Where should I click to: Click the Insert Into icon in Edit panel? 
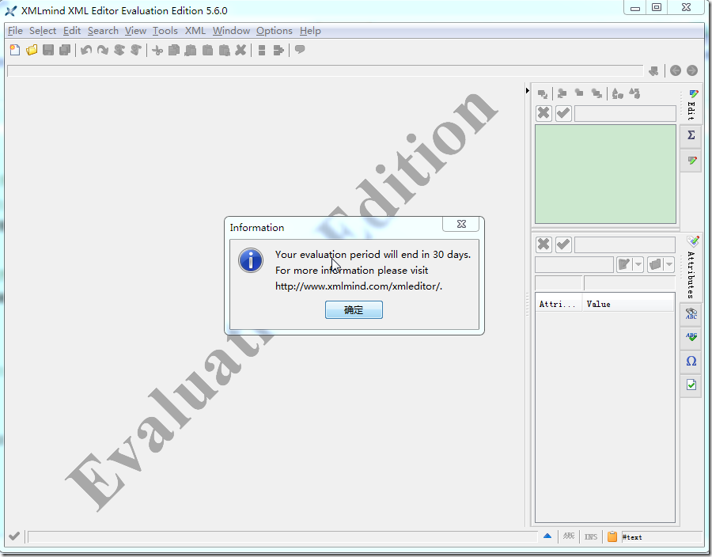(579, 93)
